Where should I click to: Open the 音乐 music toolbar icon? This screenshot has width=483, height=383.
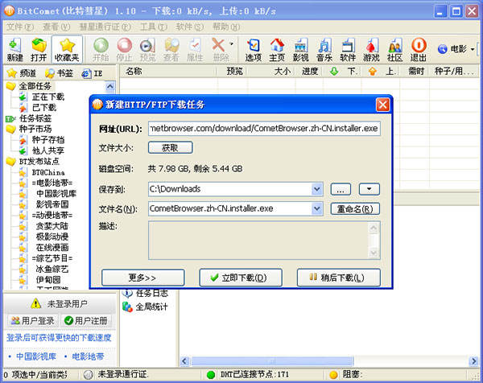pyautogui.click(x=324, y=49)
